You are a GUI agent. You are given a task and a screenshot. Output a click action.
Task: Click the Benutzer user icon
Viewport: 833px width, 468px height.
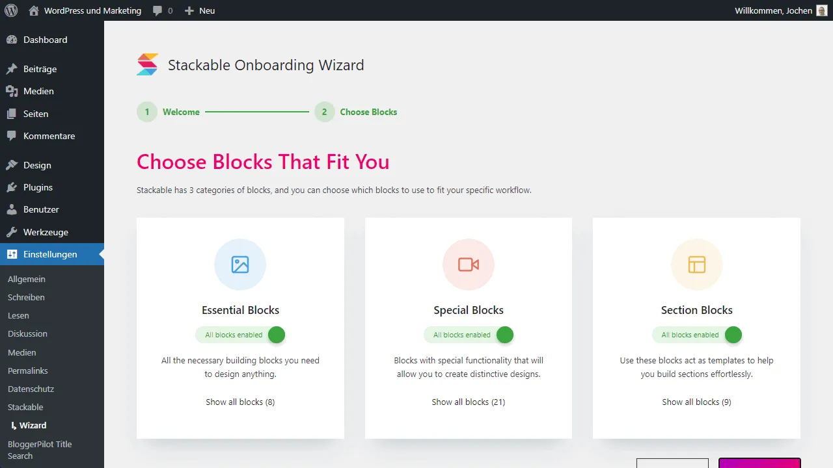coord(12,209)
